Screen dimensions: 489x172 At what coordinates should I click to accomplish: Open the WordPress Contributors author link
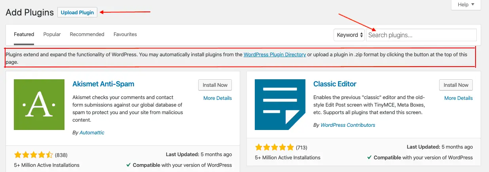(348, 125)
